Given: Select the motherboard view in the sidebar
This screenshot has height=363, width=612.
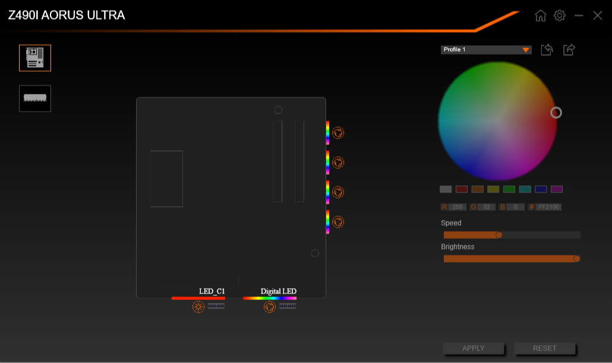Looking at the screenshot, I should (34, 58).
